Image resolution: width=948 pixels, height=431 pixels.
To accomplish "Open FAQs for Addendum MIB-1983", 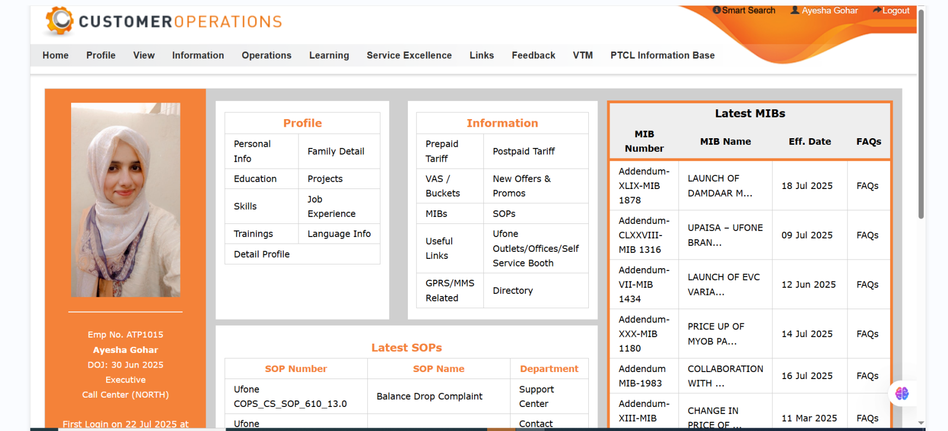I will click(x=868, y=376).
